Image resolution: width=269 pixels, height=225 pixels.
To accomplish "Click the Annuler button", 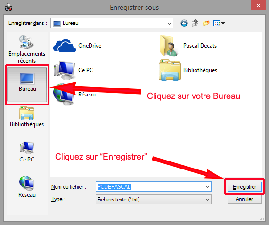I will [x=245, y=199].
